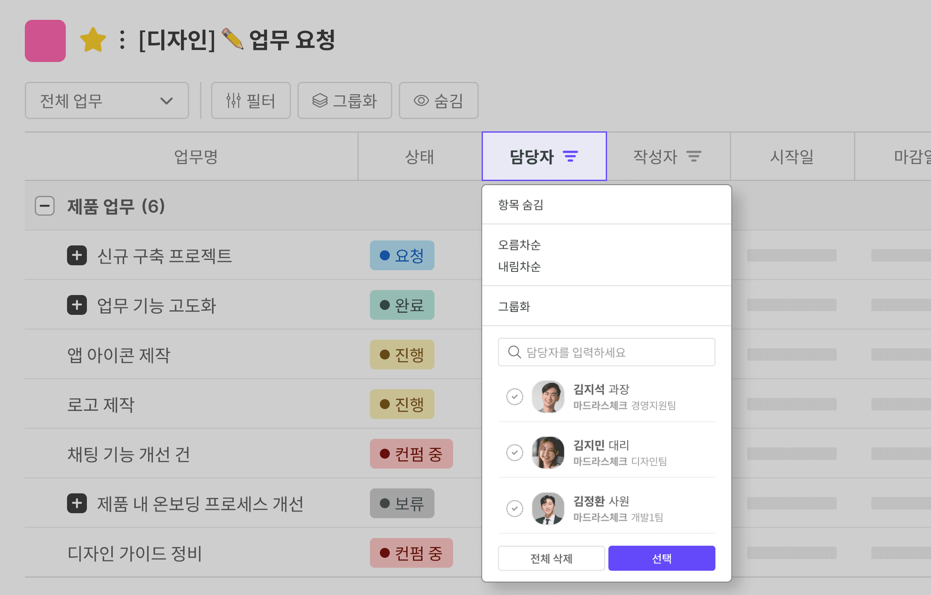
Task: Open the 그룹화 layers toolbar button
Action: pyautogui.click(x=344, y=100)
